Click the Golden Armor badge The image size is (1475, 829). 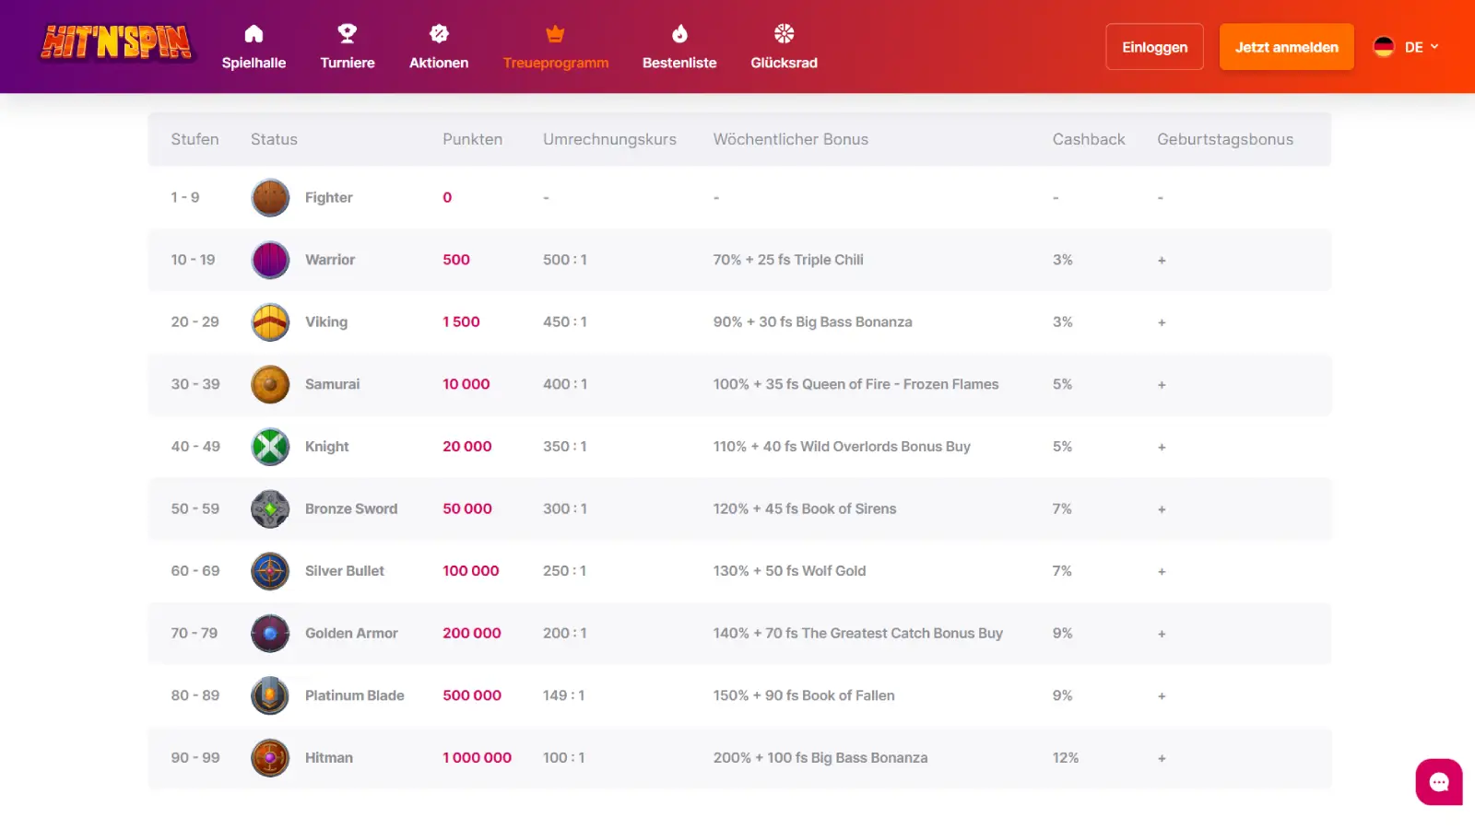[270, 633]
